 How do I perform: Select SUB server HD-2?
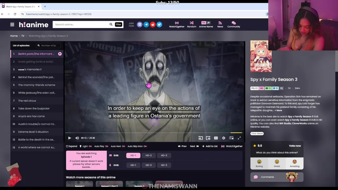[x=149, y=155]
